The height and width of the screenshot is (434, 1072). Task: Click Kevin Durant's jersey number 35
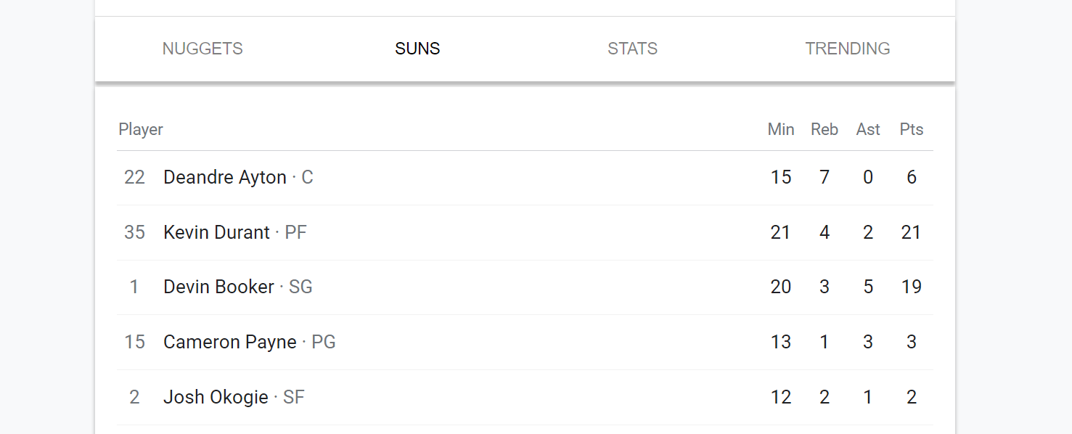click(x=134, y=232)
